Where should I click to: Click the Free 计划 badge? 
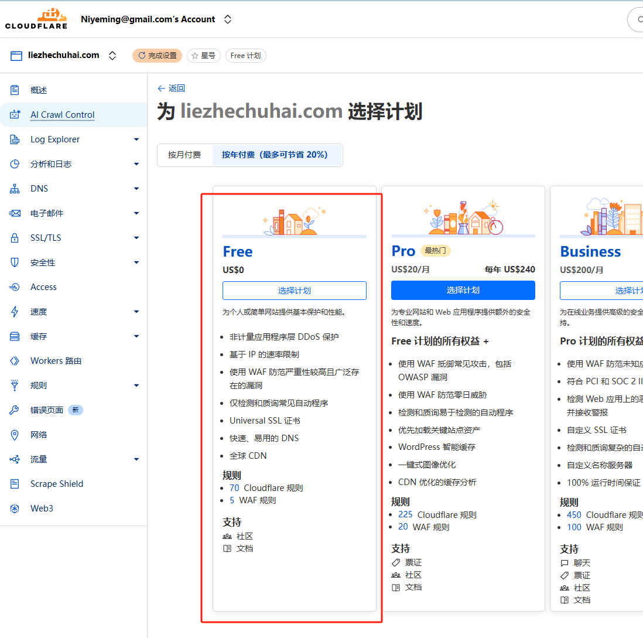coord(245,55)
